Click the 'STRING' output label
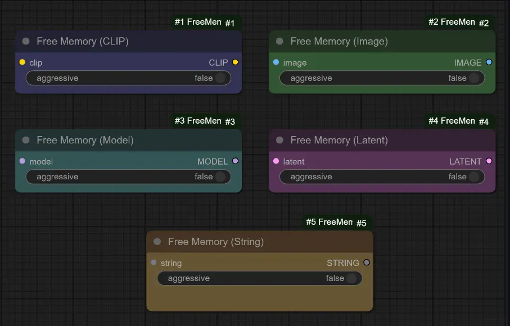510x326 pixels. [343, 262]
